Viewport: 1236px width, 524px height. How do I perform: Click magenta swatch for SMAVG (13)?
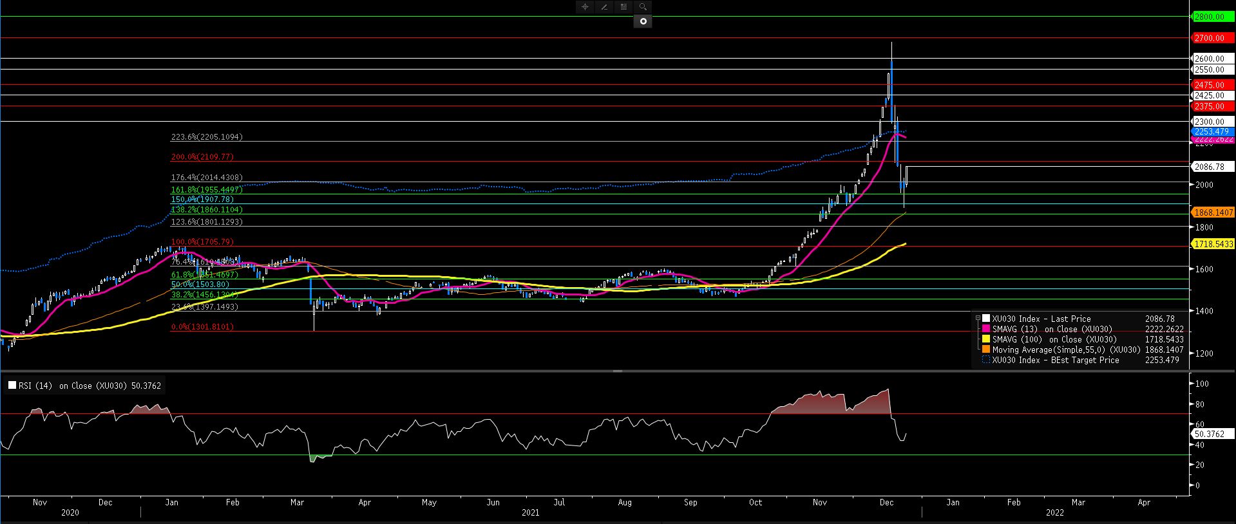[986, 329]
